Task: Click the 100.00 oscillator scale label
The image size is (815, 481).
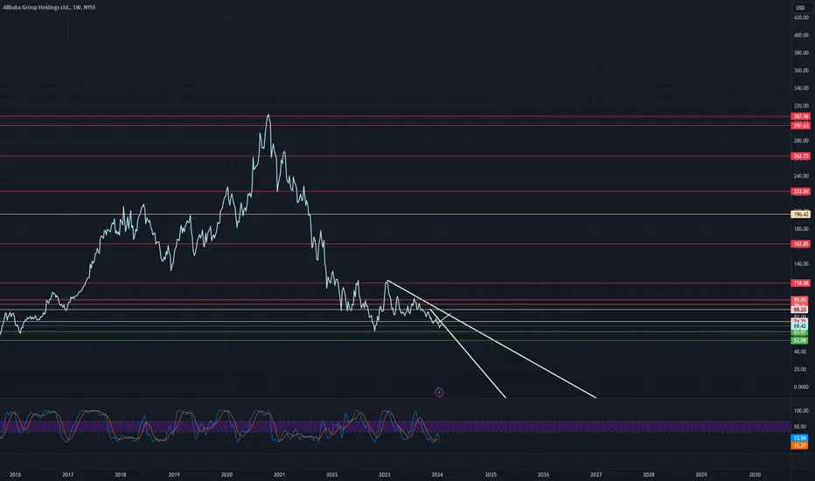Action: click(x=801, y=411)
